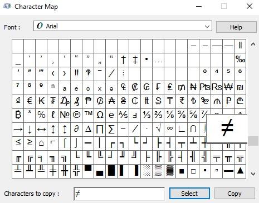Choose the bullet • character

146,60
